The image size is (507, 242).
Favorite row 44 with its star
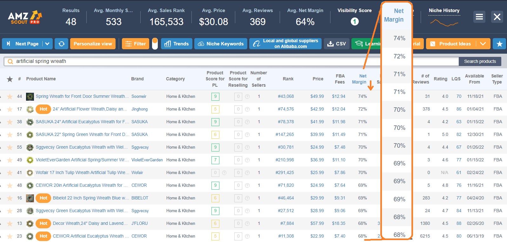(x=10, y=97)
